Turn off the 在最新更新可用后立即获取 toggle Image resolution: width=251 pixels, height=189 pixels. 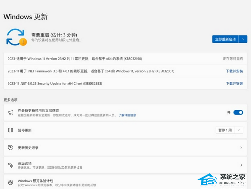click(x=238, y=113)
